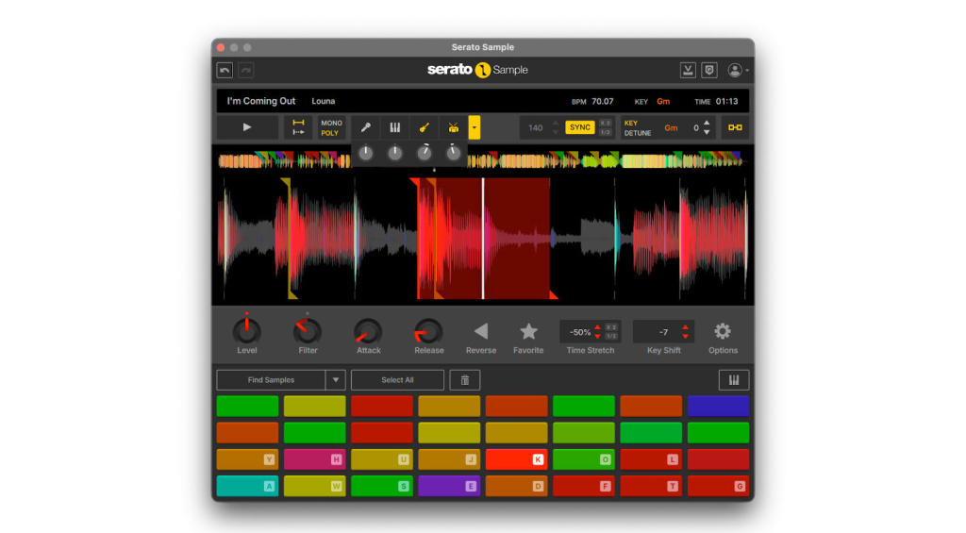The height and width of the screenshot is (533, 966).
Task: Click the Attack knob
Action: [368, 331]
